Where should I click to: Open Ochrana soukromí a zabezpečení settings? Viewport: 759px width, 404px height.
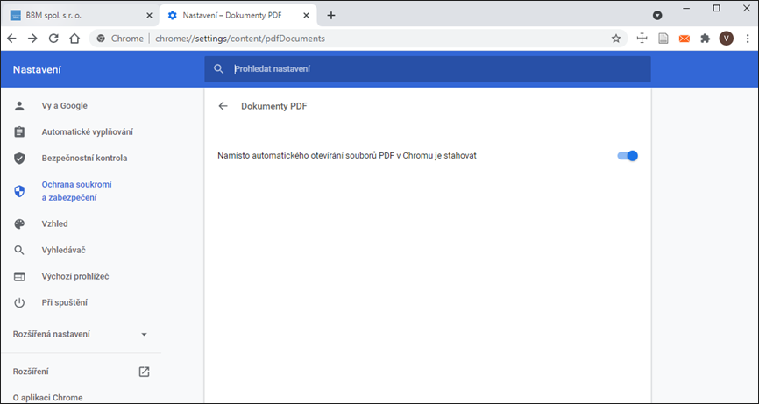pos(77,191)
